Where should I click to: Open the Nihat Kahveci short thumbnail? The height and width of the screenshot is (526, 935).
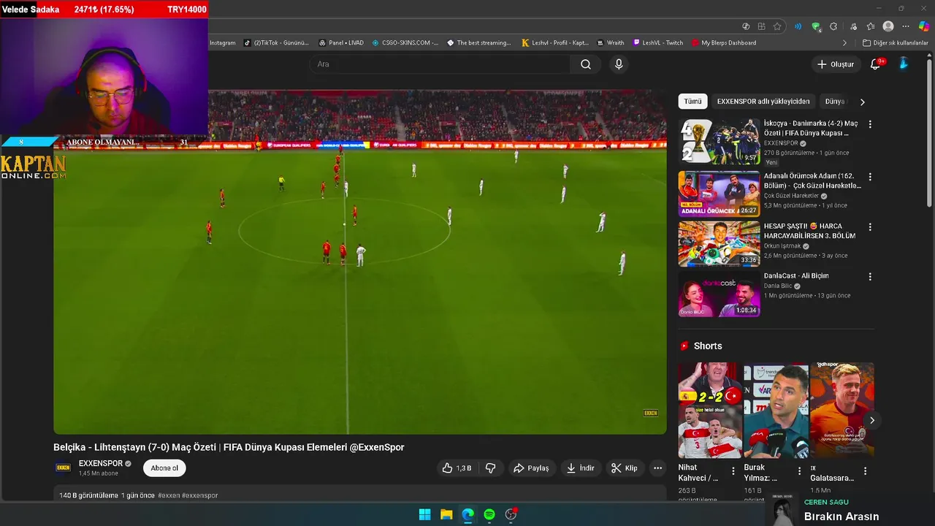(710, 411)
